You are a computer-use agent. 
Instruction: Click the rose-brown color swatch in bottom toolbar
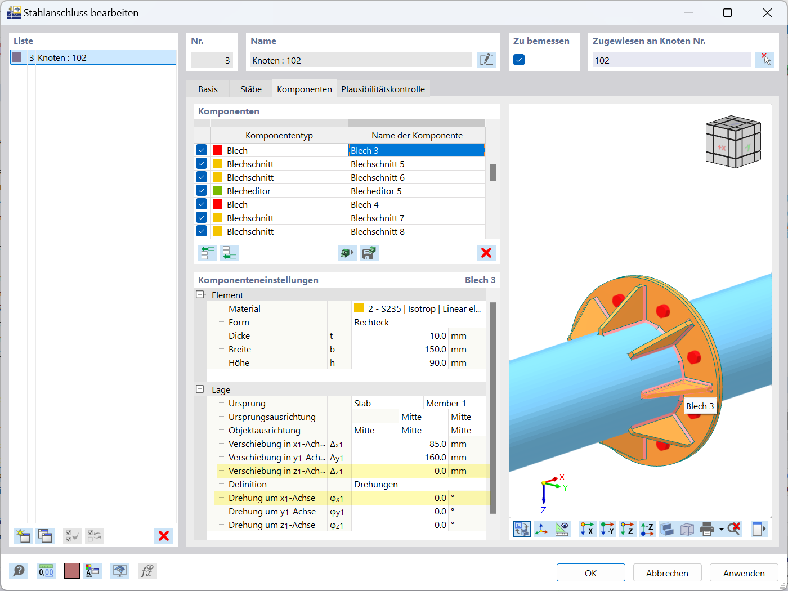71,571
